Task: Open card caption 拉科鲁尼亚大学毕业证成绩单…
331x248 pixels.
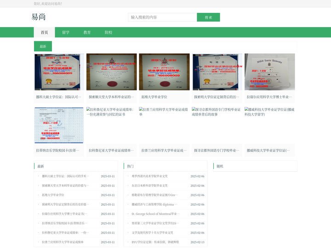Action: pyautogui.click(x=111, y=150)
